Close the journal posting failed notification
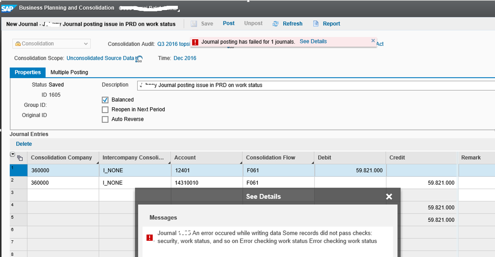 click(373, 40)
